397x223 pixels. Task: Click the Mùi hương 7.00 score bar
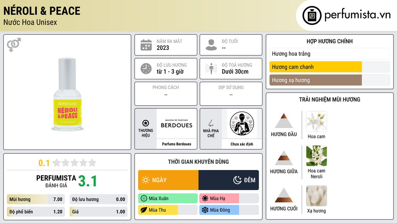click(36, 199)
